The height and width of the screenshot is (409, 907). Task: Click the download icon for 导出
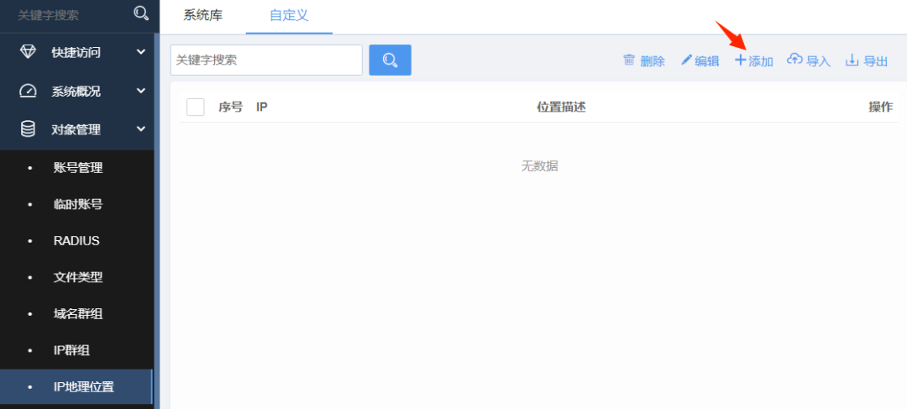point(852,60)
